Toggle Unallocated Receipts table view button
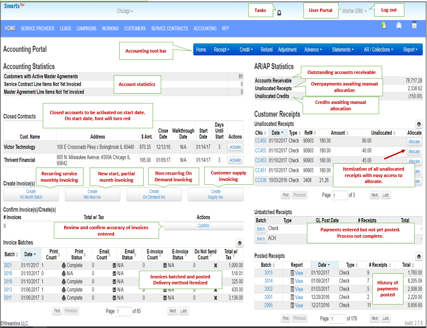427x328 pixels. 418,124
